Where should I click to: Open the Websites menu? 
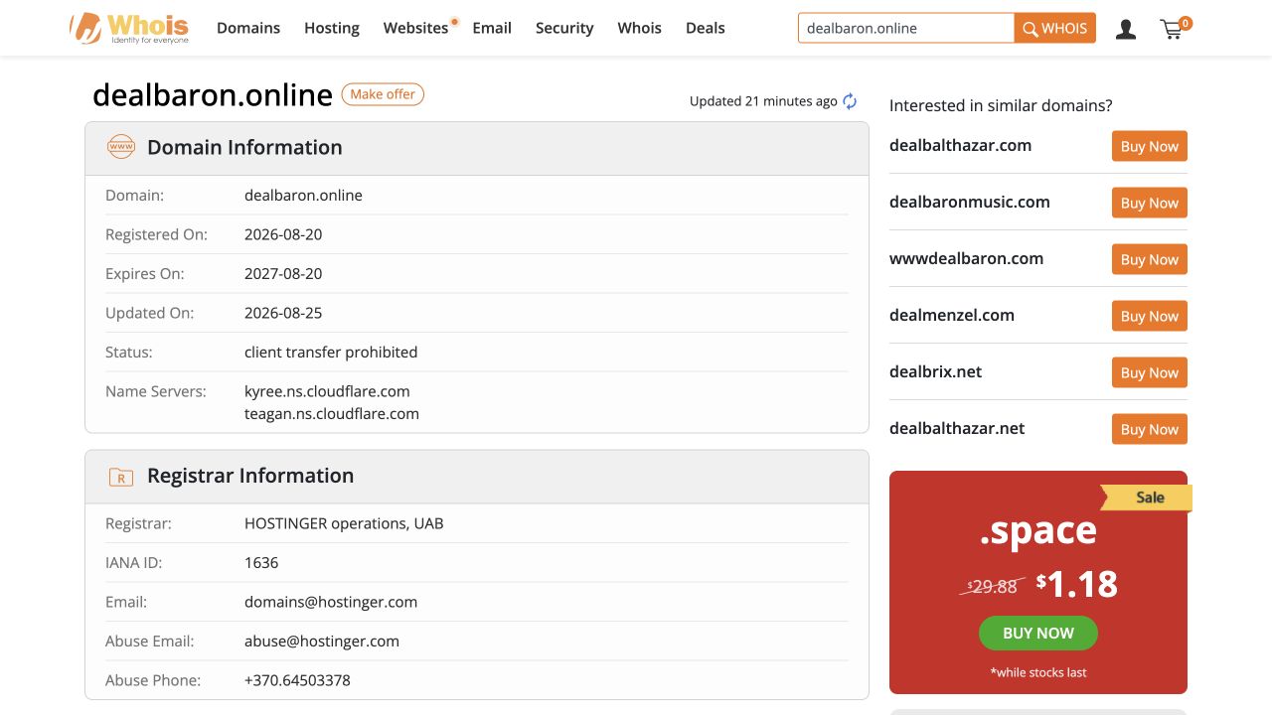coord(416,28)
